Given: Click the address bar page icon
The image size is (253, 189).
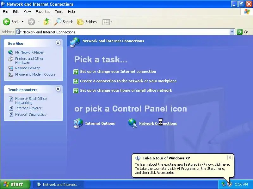Looking at the screenshot, I should 19,32.
